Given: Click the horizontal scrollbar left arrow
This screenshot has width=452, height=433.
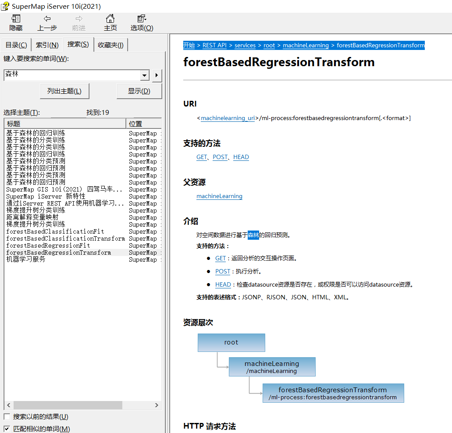Looking at the screenshot, I should coord(9,405).
